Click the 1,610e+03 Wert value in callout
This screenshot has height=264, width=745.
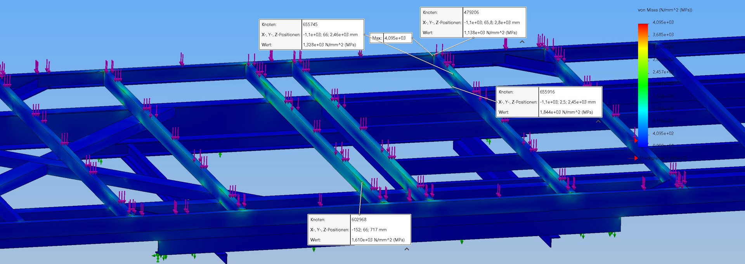tap(378, 240)
